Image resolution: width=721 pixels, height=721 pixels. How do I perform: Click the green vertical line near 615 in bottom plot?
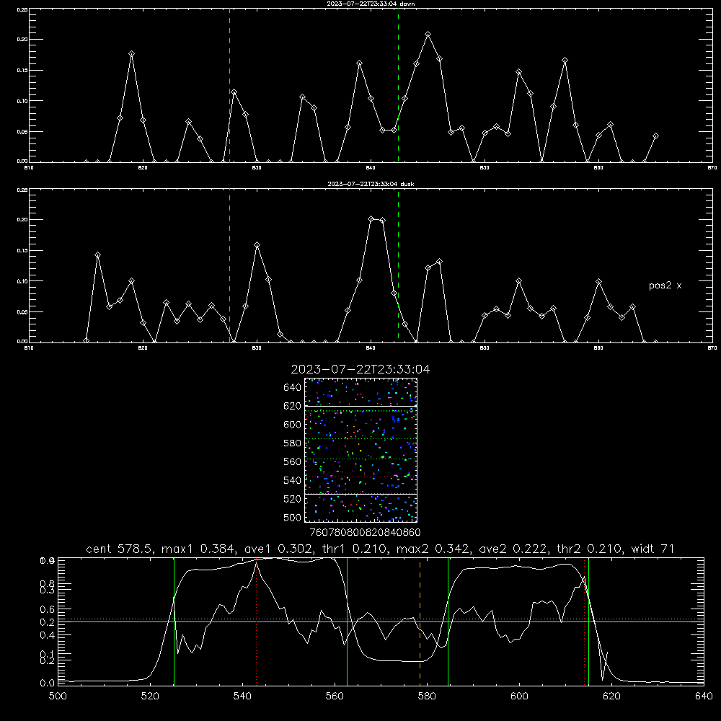[588, 622]
